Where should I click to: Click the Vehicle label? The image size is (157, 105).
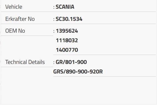14,7
